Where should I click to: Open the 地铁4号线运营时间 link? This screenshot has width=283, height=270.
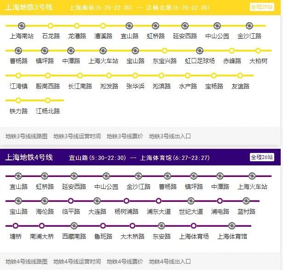point(77,262)
